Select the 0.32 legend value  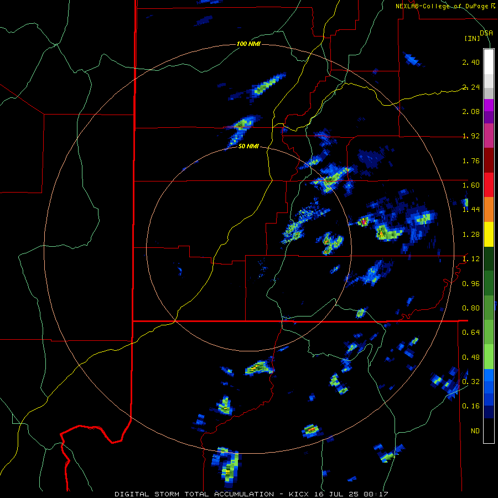[471, 382]
